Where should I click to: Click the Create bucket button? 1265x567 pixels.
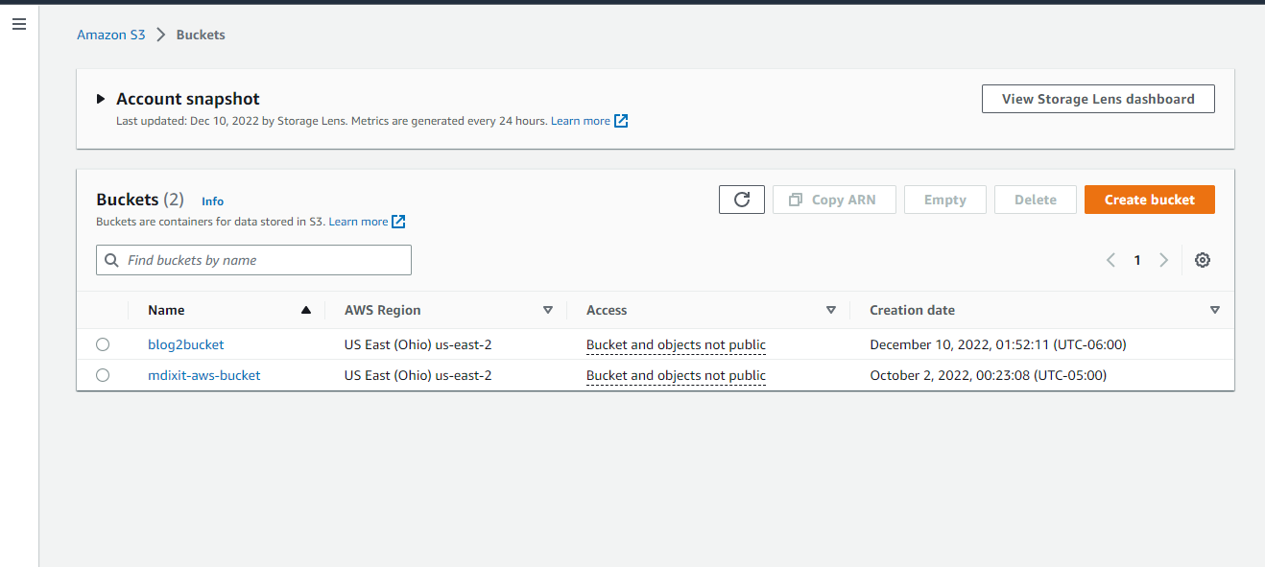[1149, 199]
